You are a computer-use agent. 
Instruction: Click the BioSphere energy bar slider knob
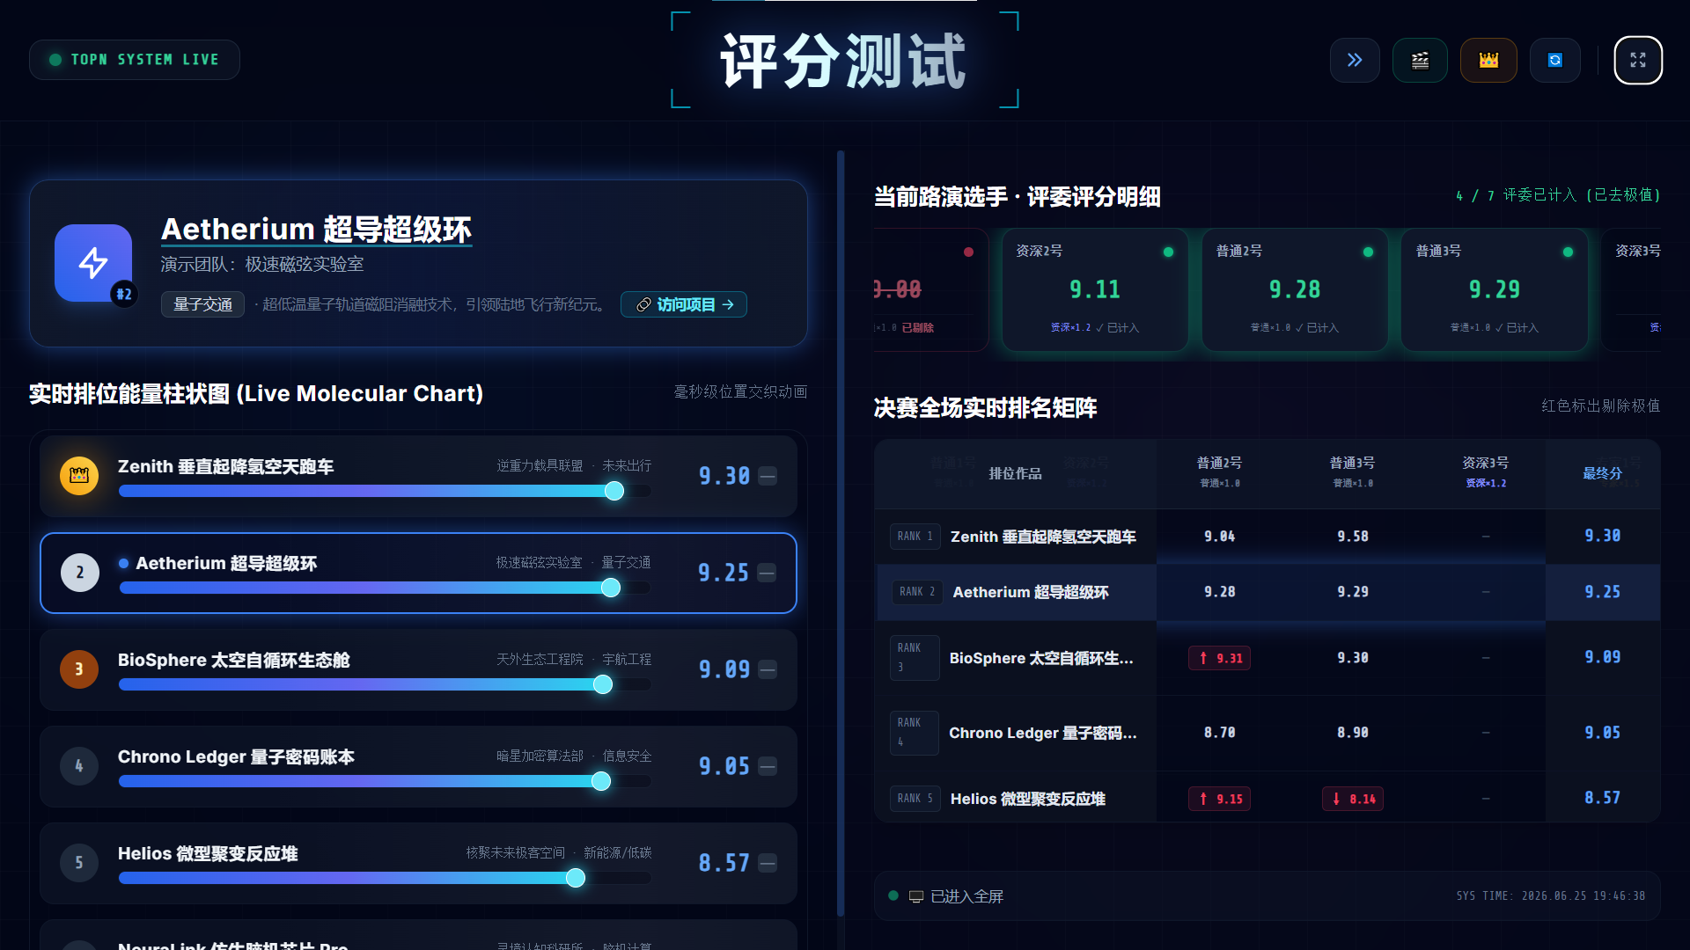point(603,684)
